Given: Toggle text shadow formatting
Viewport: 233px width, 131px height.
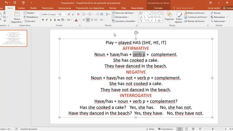Looking at the screenshot, I should 55,20.
